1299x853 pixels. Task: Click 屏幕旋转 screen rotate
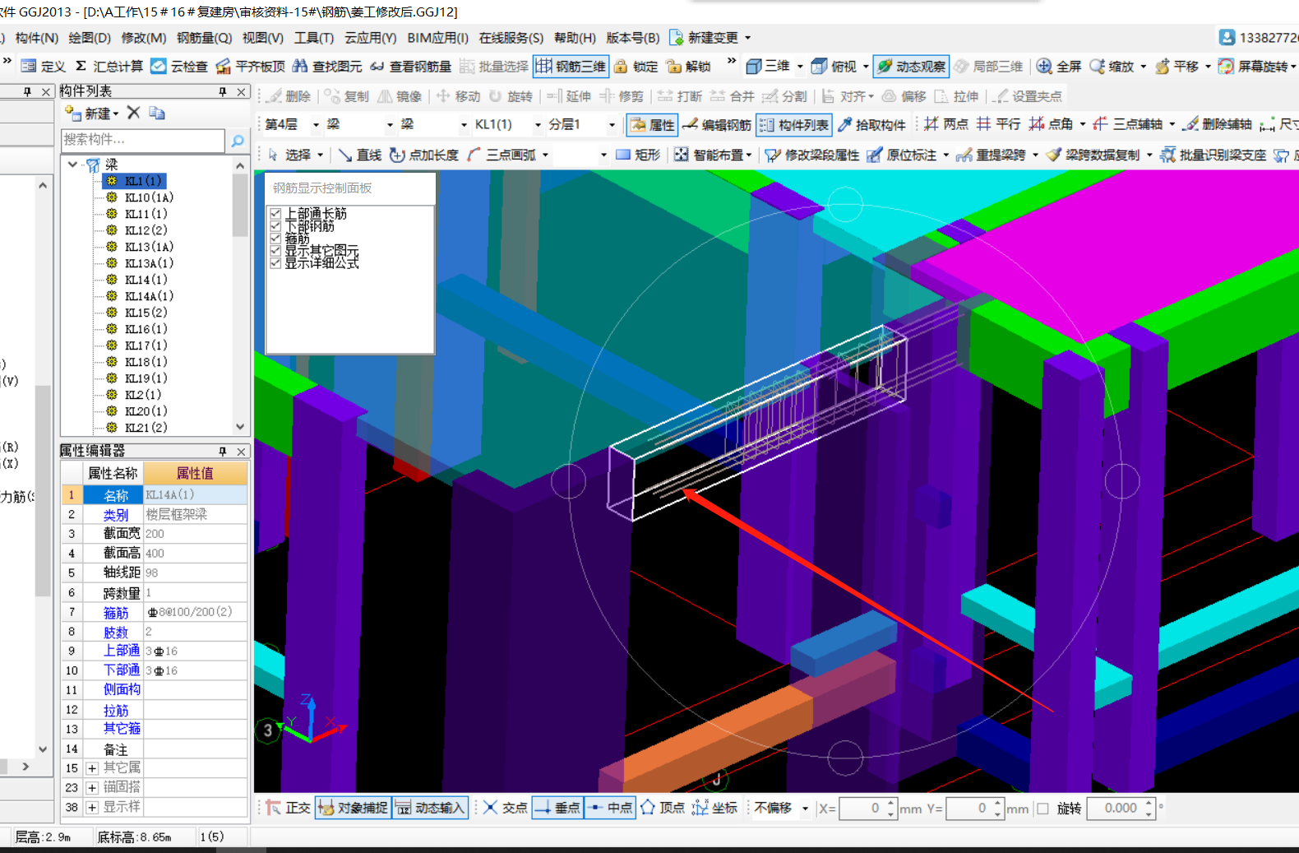(x=1254, y=66)
